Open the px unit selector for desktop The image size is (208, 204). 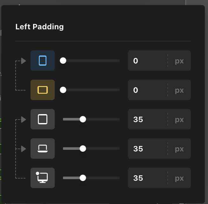(x=179, y=178)
